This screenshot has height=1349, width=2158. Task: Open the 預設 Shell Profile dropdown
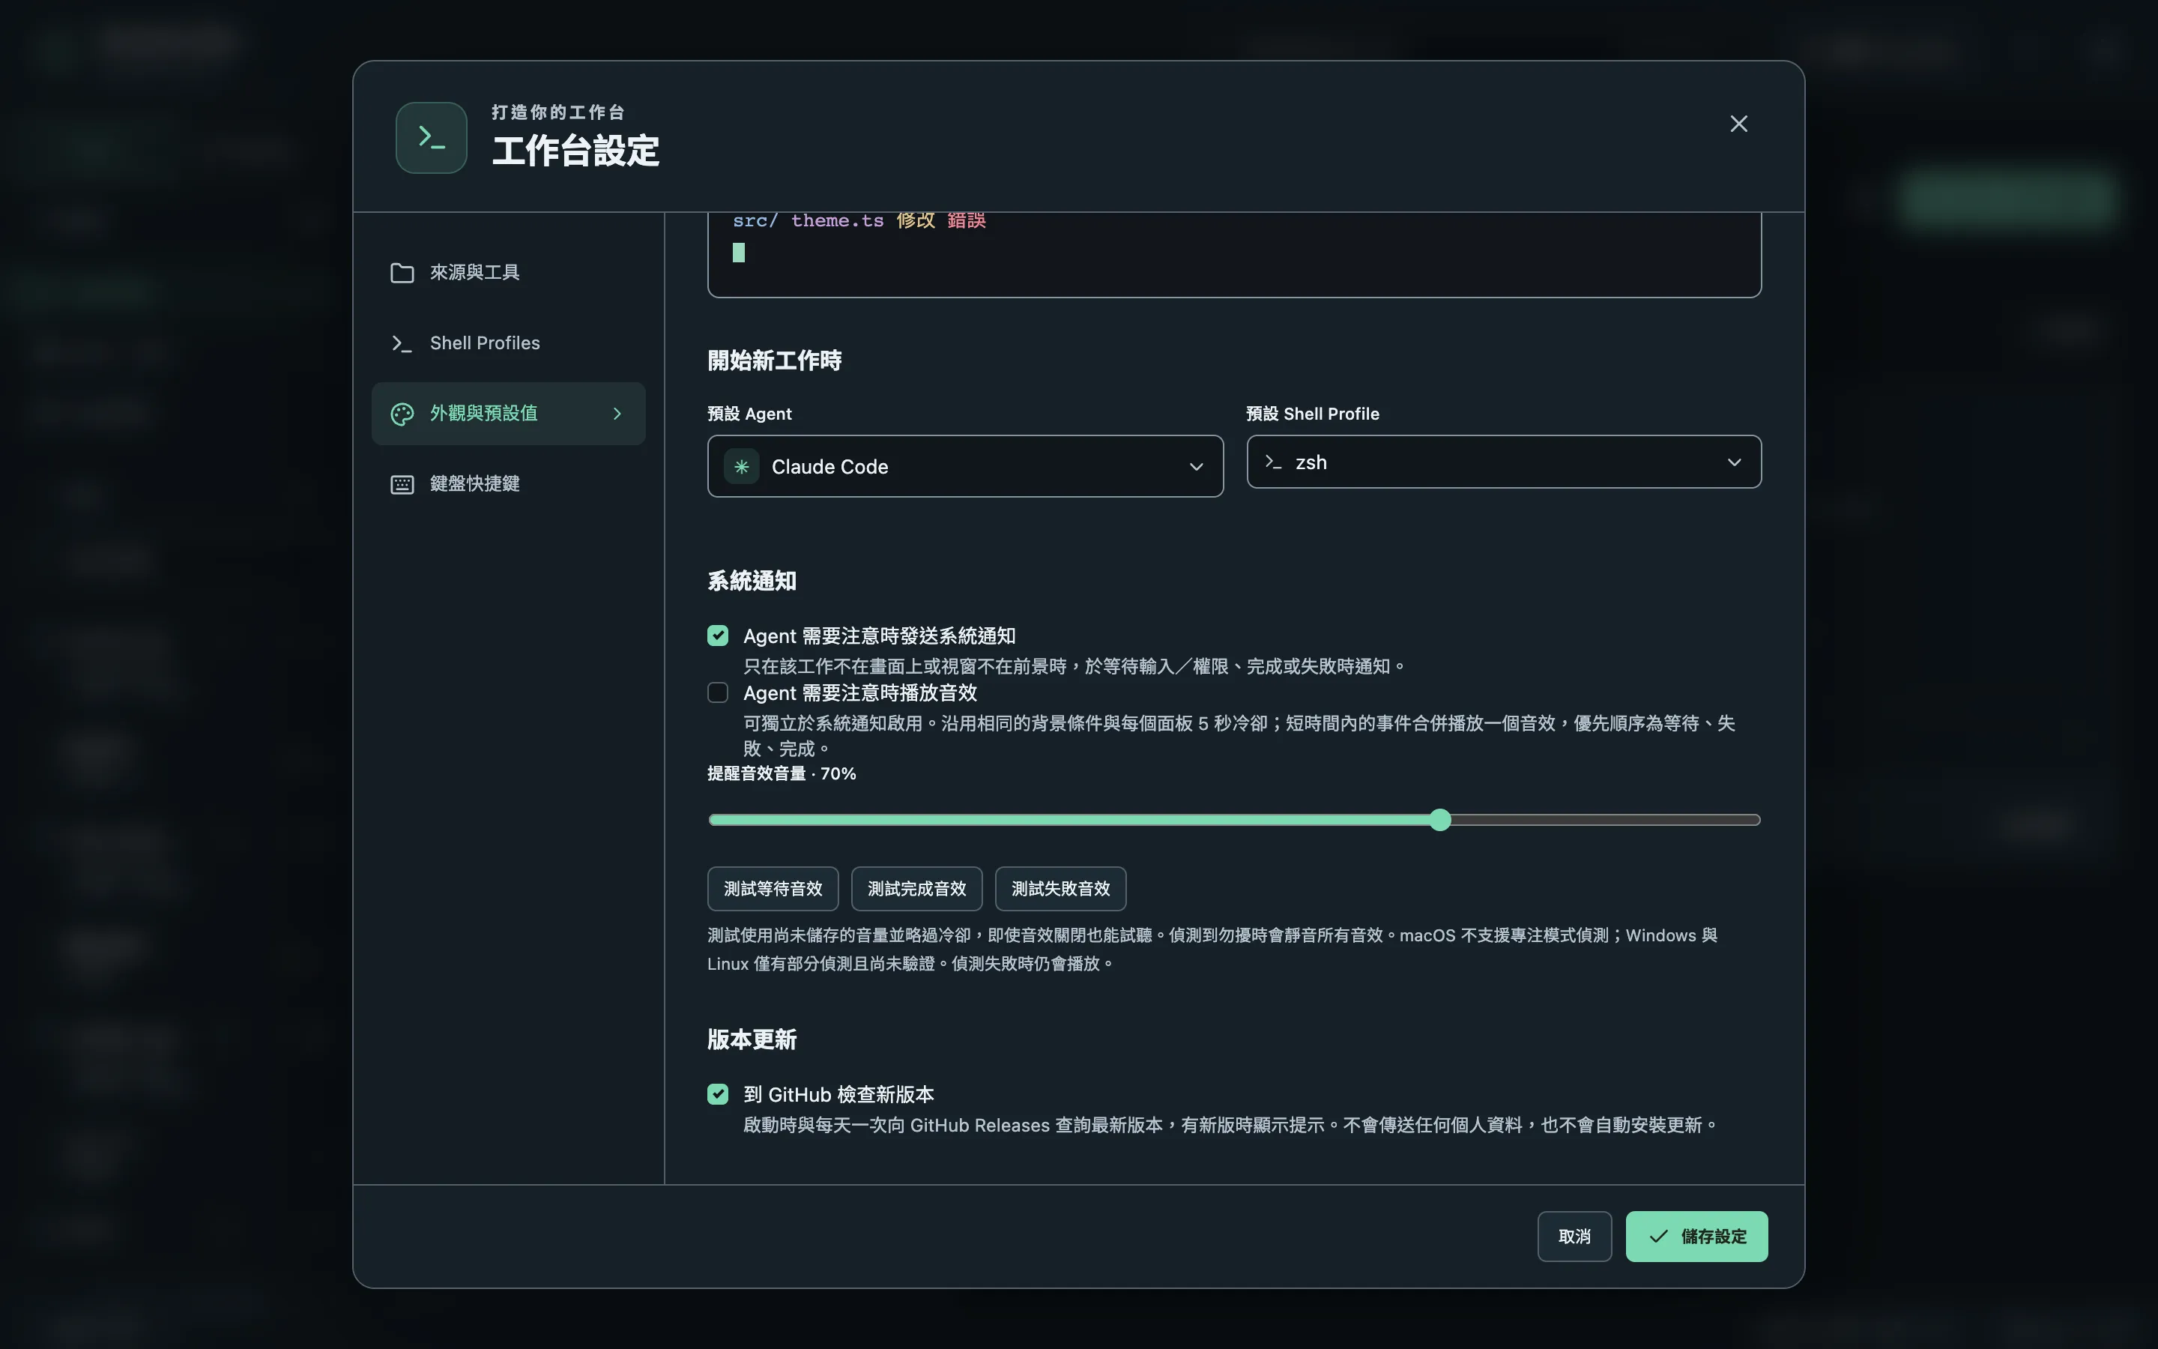pos(1503,462)
